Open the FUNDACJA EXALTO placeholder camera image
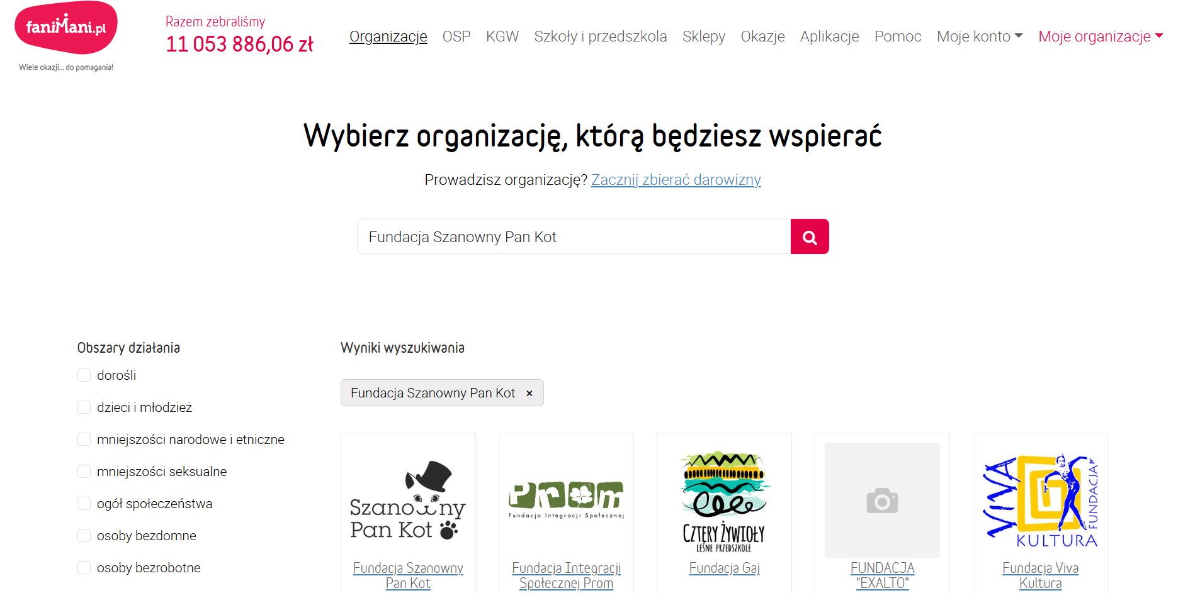 (882, 500)
